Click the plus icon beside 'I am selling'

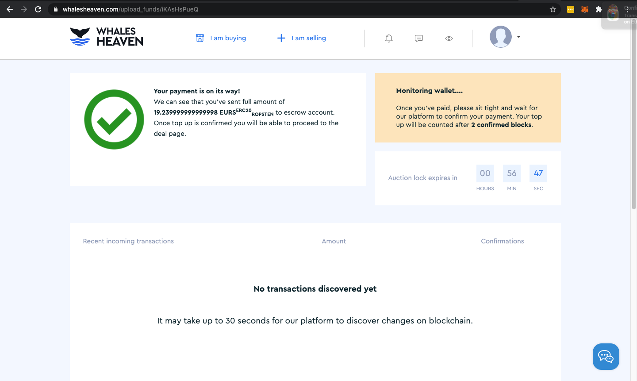tap(281, 38)
